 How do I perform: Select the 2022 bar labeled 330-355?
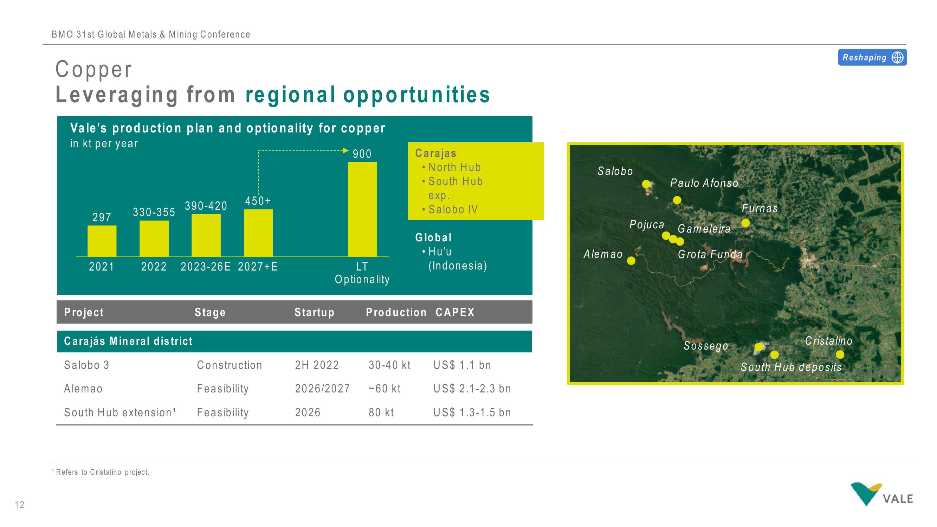point(154,238)
